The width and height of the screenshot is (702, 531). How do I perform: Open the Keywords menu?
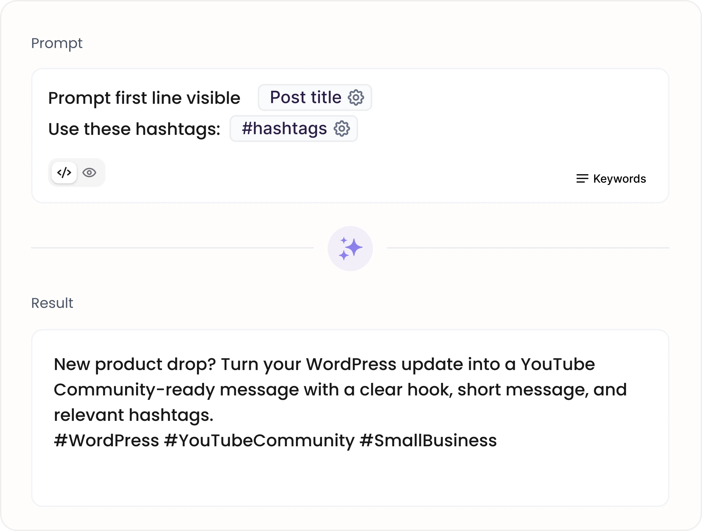coord(611,179)
